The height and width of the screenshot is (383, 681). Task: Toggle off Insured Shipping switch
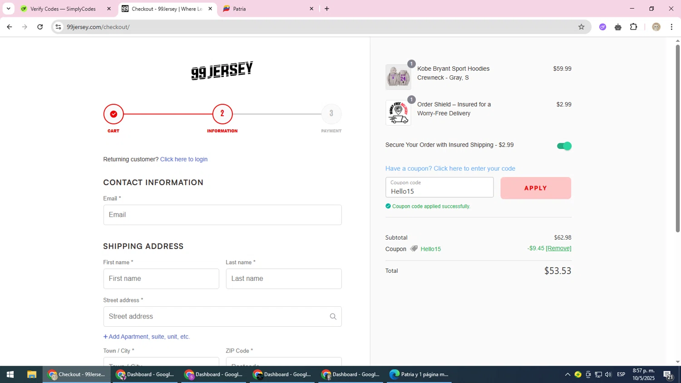(564, 146)
